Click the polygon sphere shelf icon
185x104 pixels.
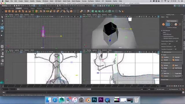pos(6,11)
